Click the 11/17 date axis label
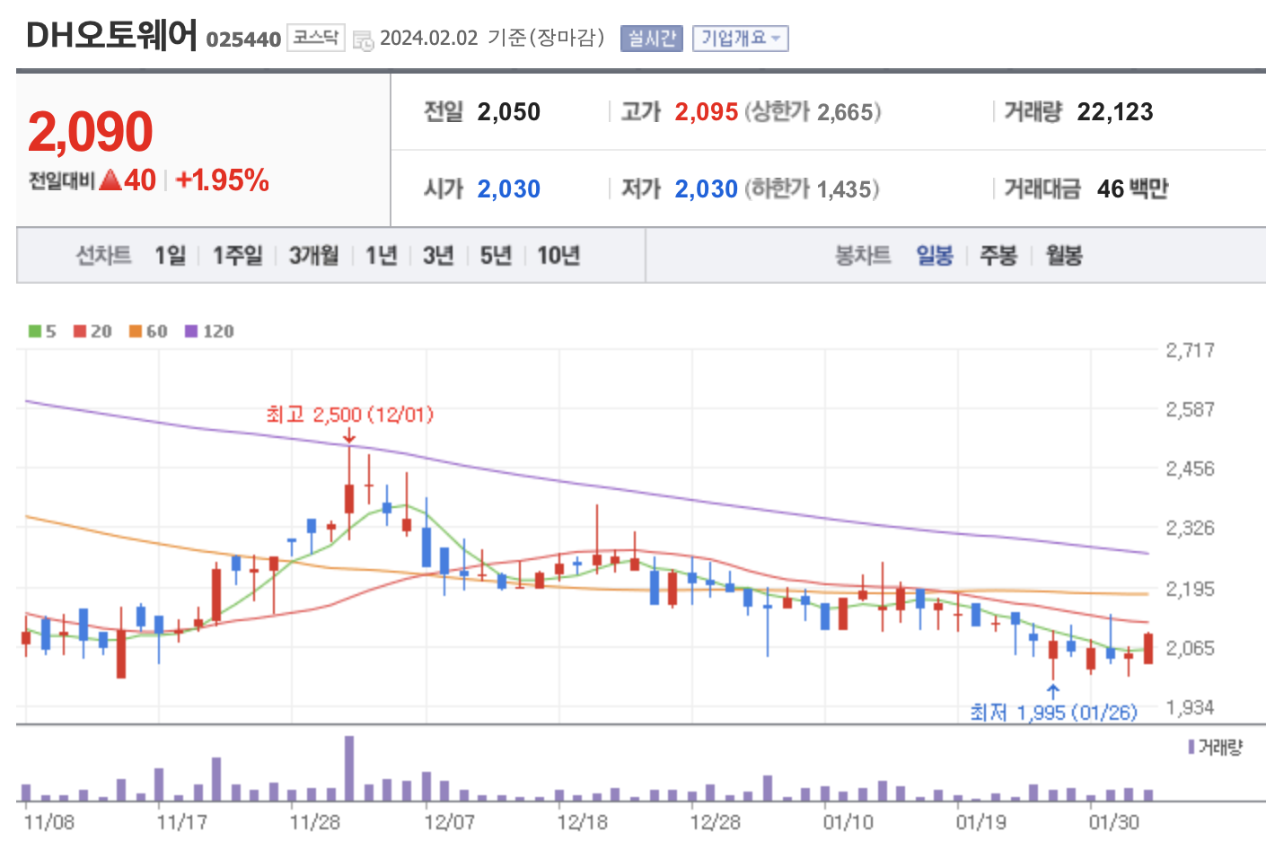Viewport: 1266px width, 858px height. (181, 823)
